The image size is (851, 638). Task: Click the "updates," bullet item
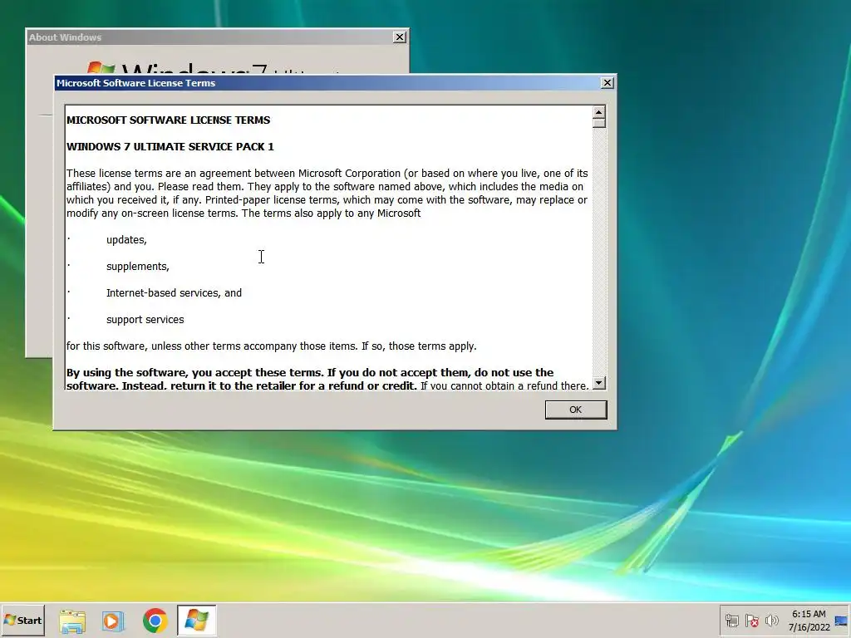point(126,240)
